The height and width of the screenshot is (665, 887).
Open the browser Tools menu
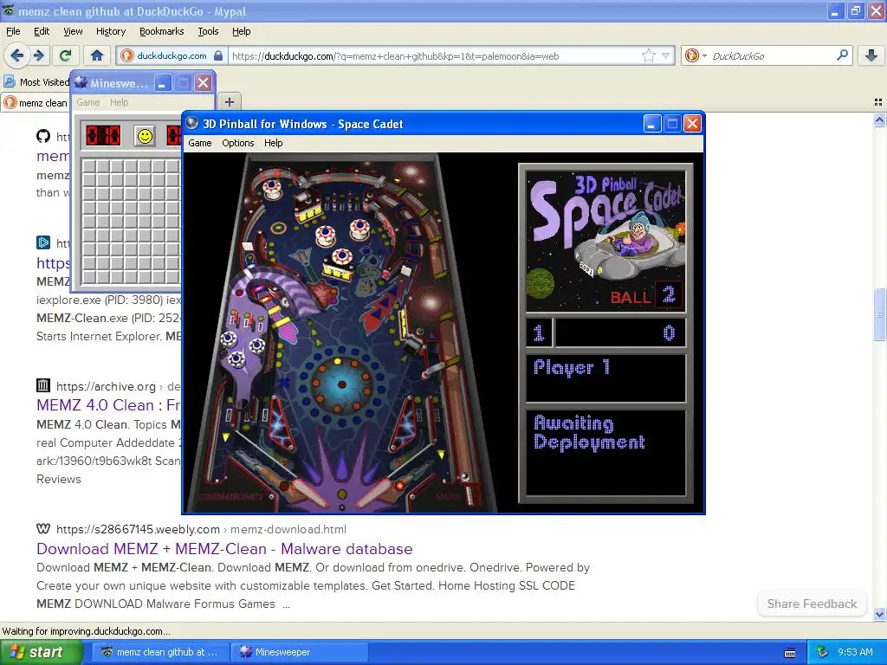(208, 31)
